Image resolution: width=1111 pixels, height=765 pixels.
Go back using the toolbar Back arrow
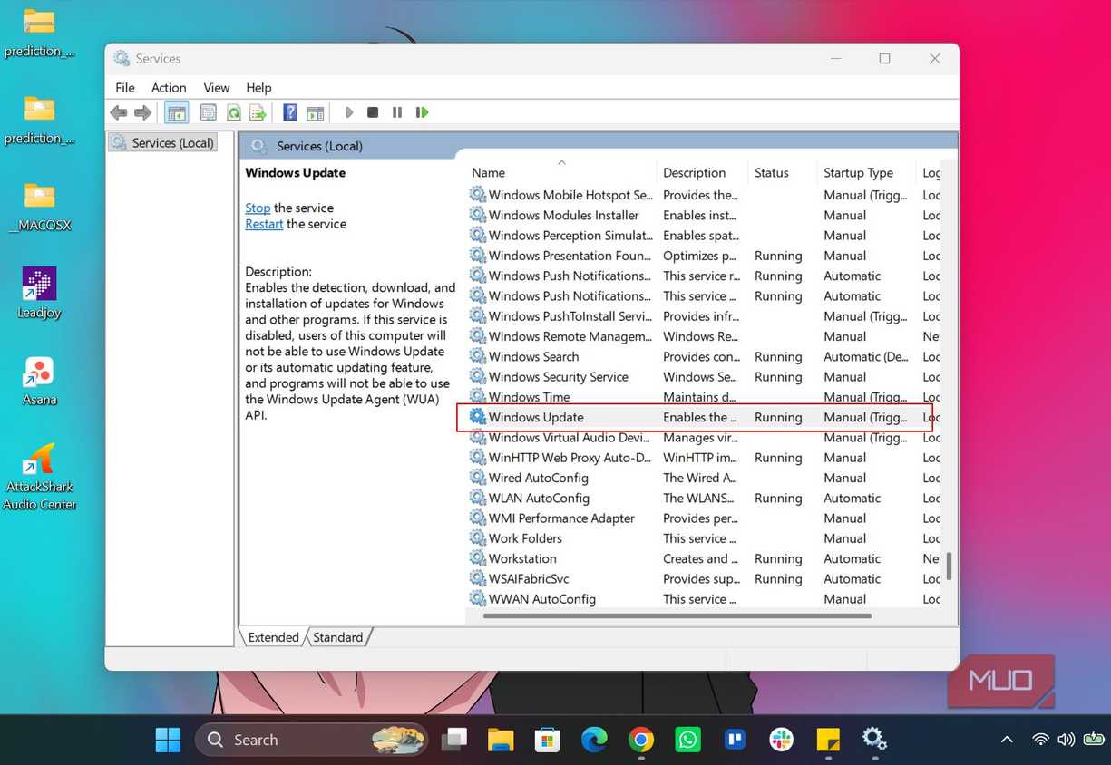click(119, 112)
